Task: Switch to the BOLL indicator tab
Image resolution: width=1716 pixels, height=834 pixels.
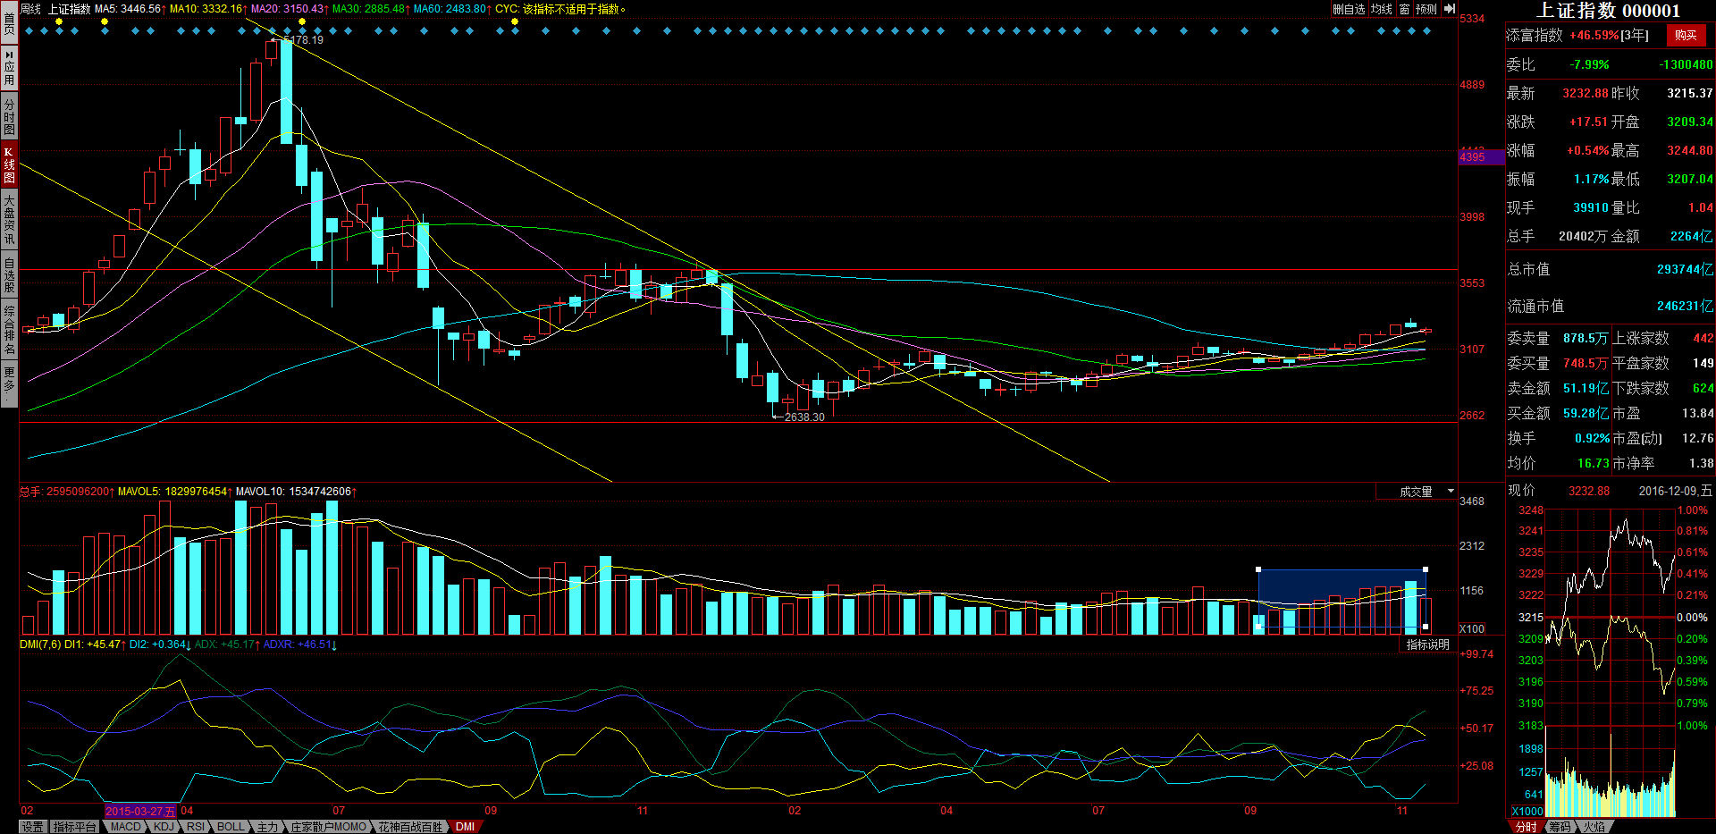Action: point(231,827)
